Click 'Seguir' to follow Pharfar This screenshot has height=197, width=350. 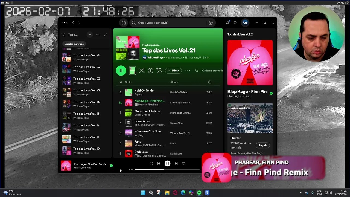point(262,146)
